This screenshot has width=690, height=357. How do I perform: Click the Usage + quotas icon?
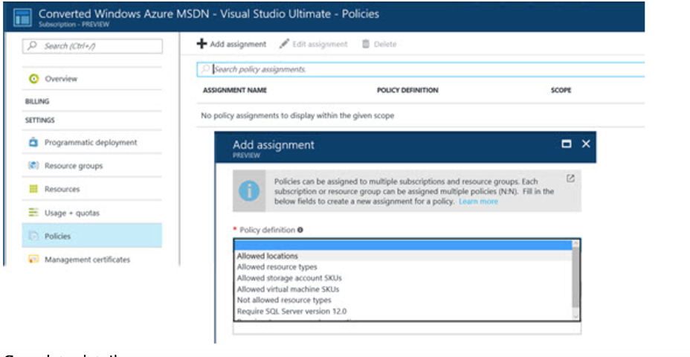[33, 213]
